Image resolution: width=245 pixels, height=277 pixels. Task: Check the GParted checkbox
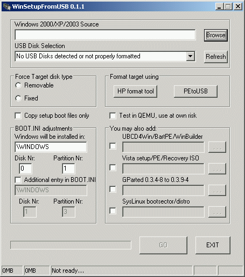tap(113, 190)
